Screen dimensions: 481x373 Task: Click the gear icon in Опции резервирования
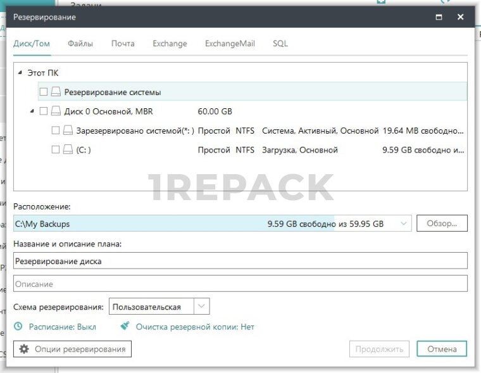pyautogui.click(x=24, y=349)
